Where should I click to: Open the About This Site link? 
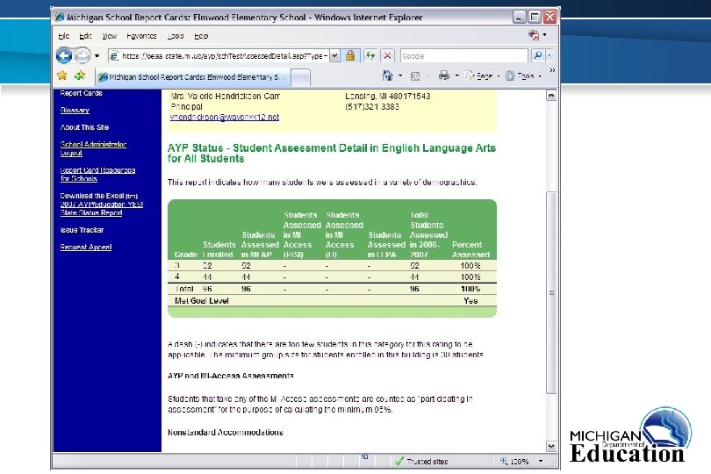point(84,127)
